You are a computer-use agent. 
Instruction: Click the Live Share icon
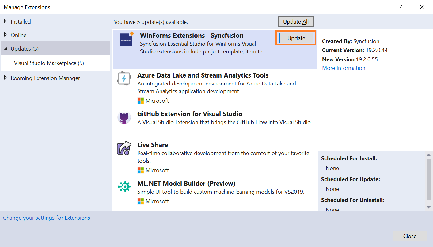[x=124, y=148]
